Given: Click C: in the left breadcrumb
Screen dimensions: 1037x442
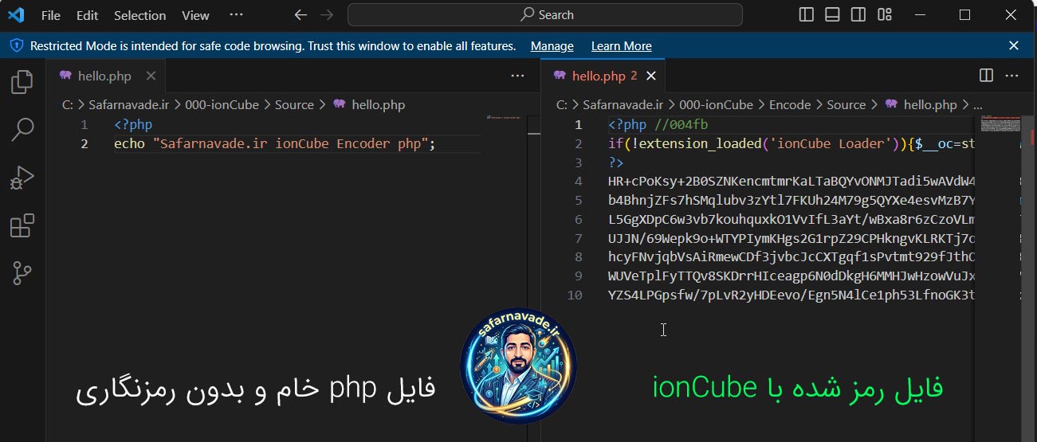Looking at the screenshot, I should click(x=68, y=104).
